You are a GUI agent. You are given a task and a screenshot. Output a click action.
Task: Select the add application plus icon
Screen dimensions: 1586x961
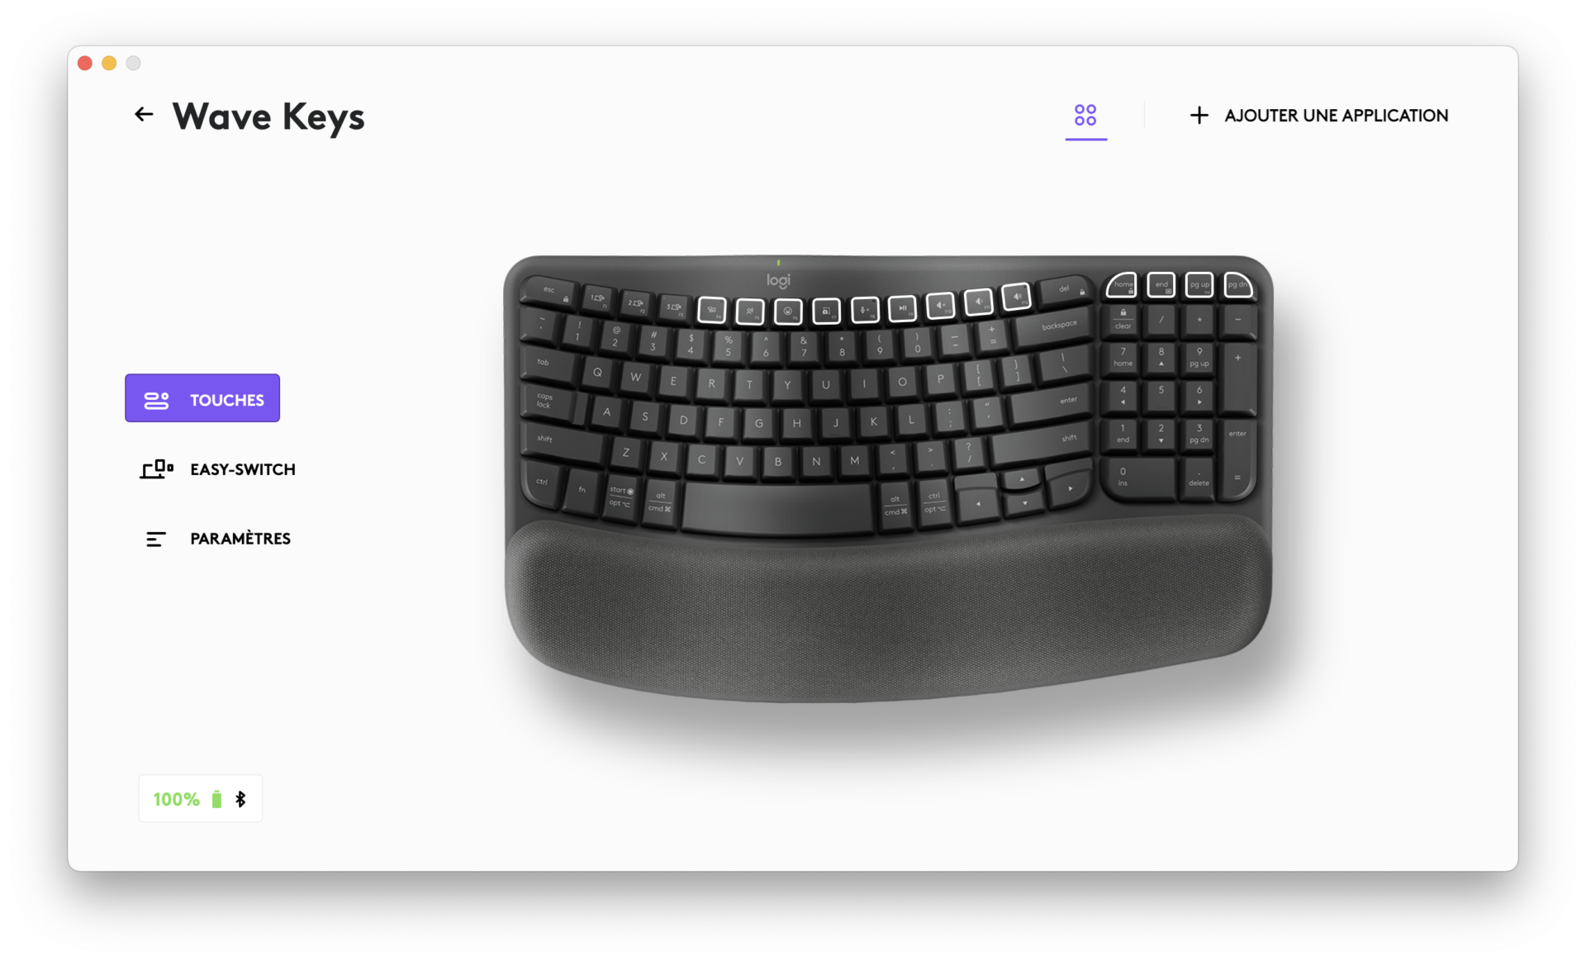pyautogui.click(x=1199, y=115)
